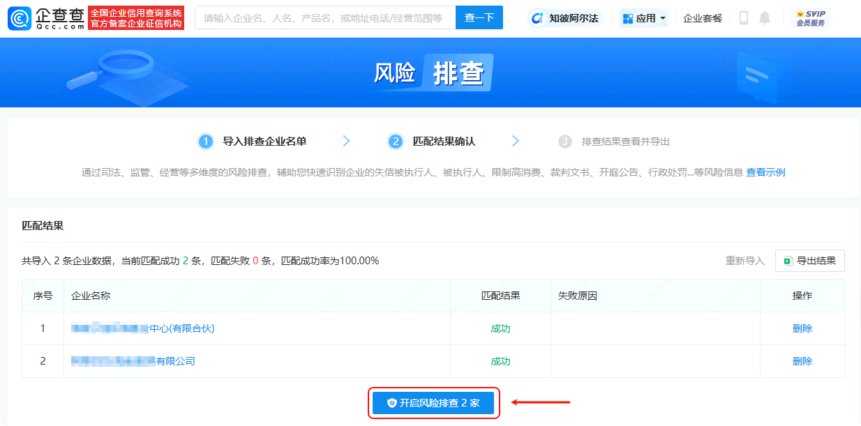Go to 导入排查企业名单 step

264,142
